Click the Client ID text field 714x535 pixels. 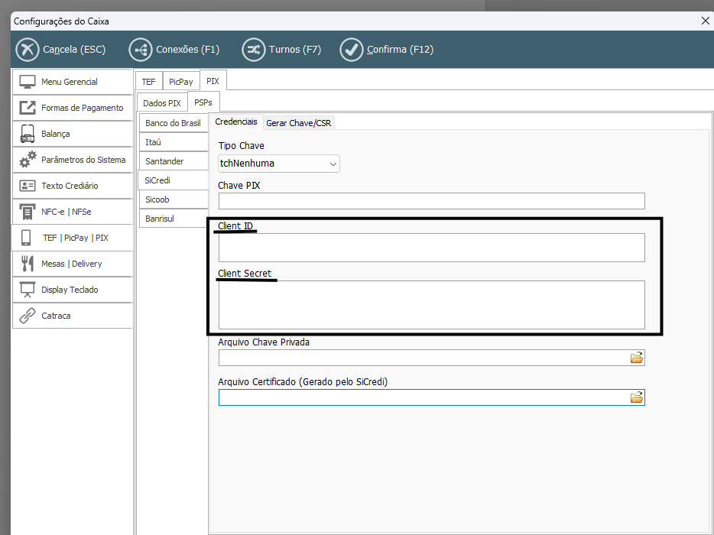coord(431,248)
